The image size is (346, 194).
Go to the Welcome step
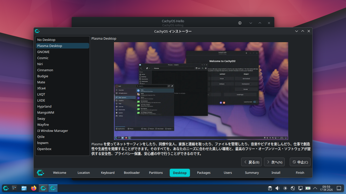[60, 173]
